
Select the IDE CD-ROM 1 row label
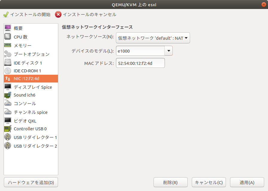tap(27, 71)
